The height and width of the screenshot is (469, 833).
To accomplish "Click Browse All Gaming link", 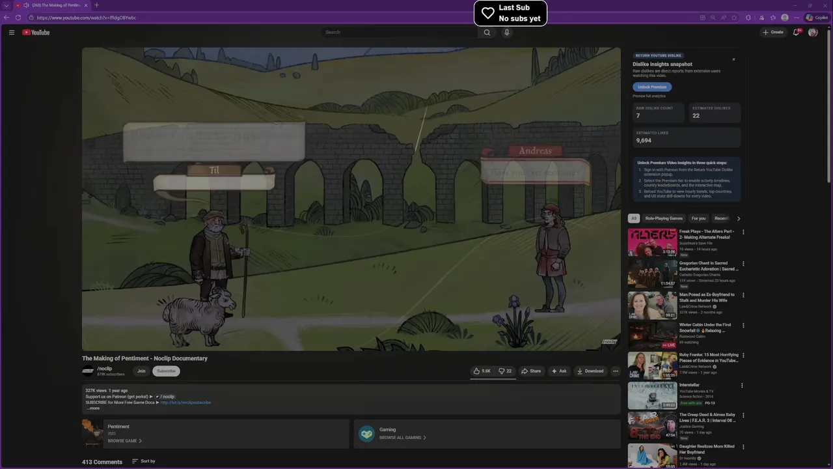I will tap(403, 438).
